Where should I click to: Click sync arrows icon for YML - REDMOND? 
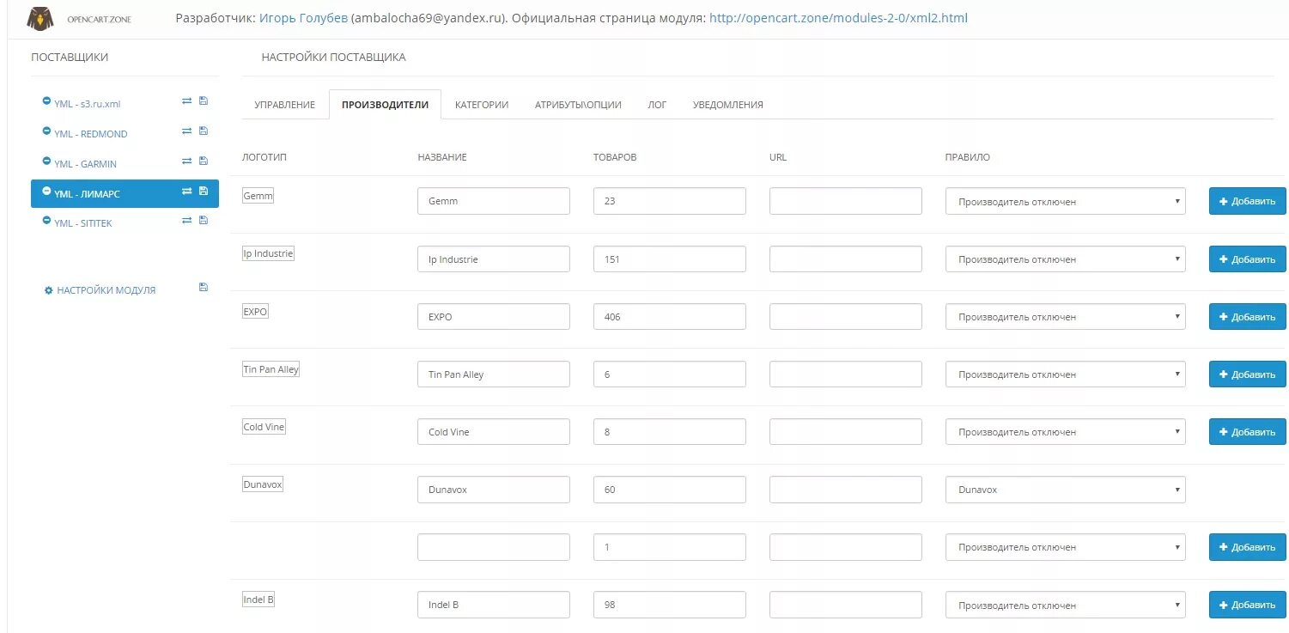coord(186,131)
